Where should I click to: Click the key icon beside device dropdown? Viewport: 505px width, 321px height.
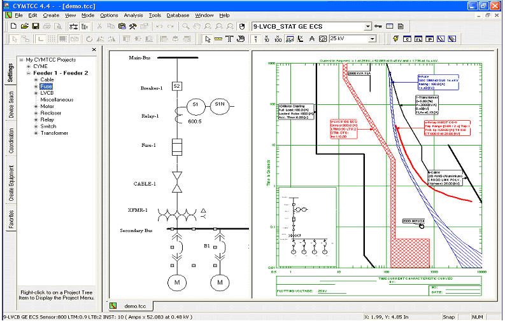(378, 26)
